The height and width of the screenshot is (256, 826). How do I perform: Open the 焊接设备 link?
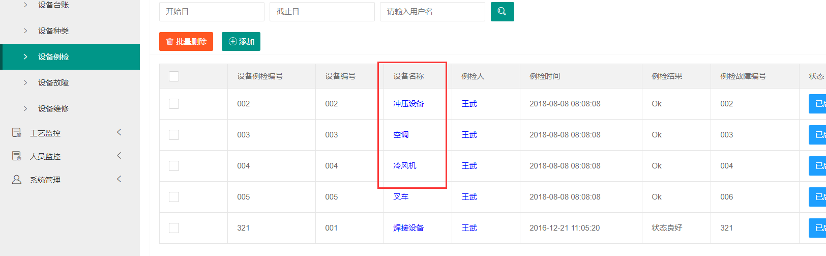tap(408, 228)
